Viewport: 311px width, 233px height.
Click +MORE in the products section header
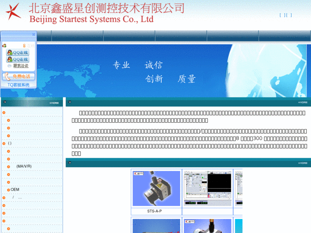click(303, 163)
